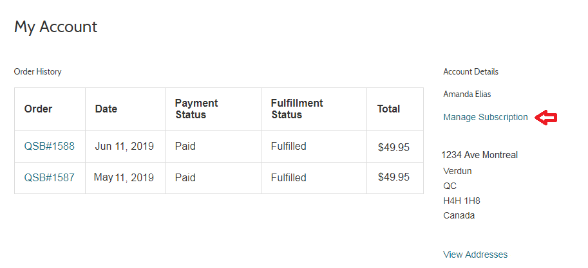Click the $49.95 total for order QSB#1588
Viewport: 588px width, 268px height.
(394, 147)
